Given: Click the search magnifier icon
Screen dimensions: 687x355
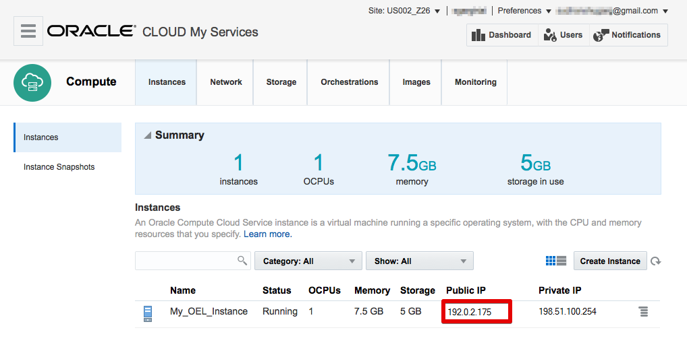Looking at the screenshot, I should tap(242, 261).
